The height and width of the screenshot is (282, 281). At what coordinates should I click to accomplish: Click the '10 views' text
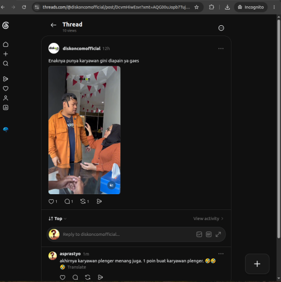pyautogui.click(x=70, y=30)
